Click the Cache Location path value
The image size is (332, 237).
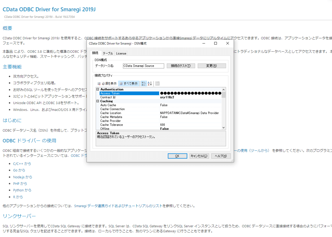(190, 113)
